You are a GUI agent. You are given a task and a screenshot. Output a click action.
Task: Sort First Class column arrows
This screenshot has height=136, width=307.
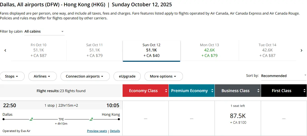(304, 91)
